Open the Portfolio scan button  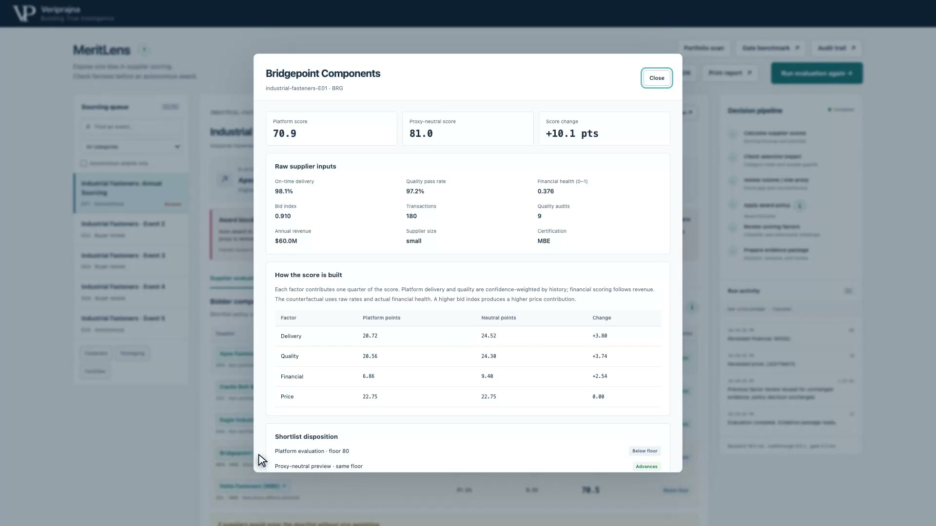703,48
